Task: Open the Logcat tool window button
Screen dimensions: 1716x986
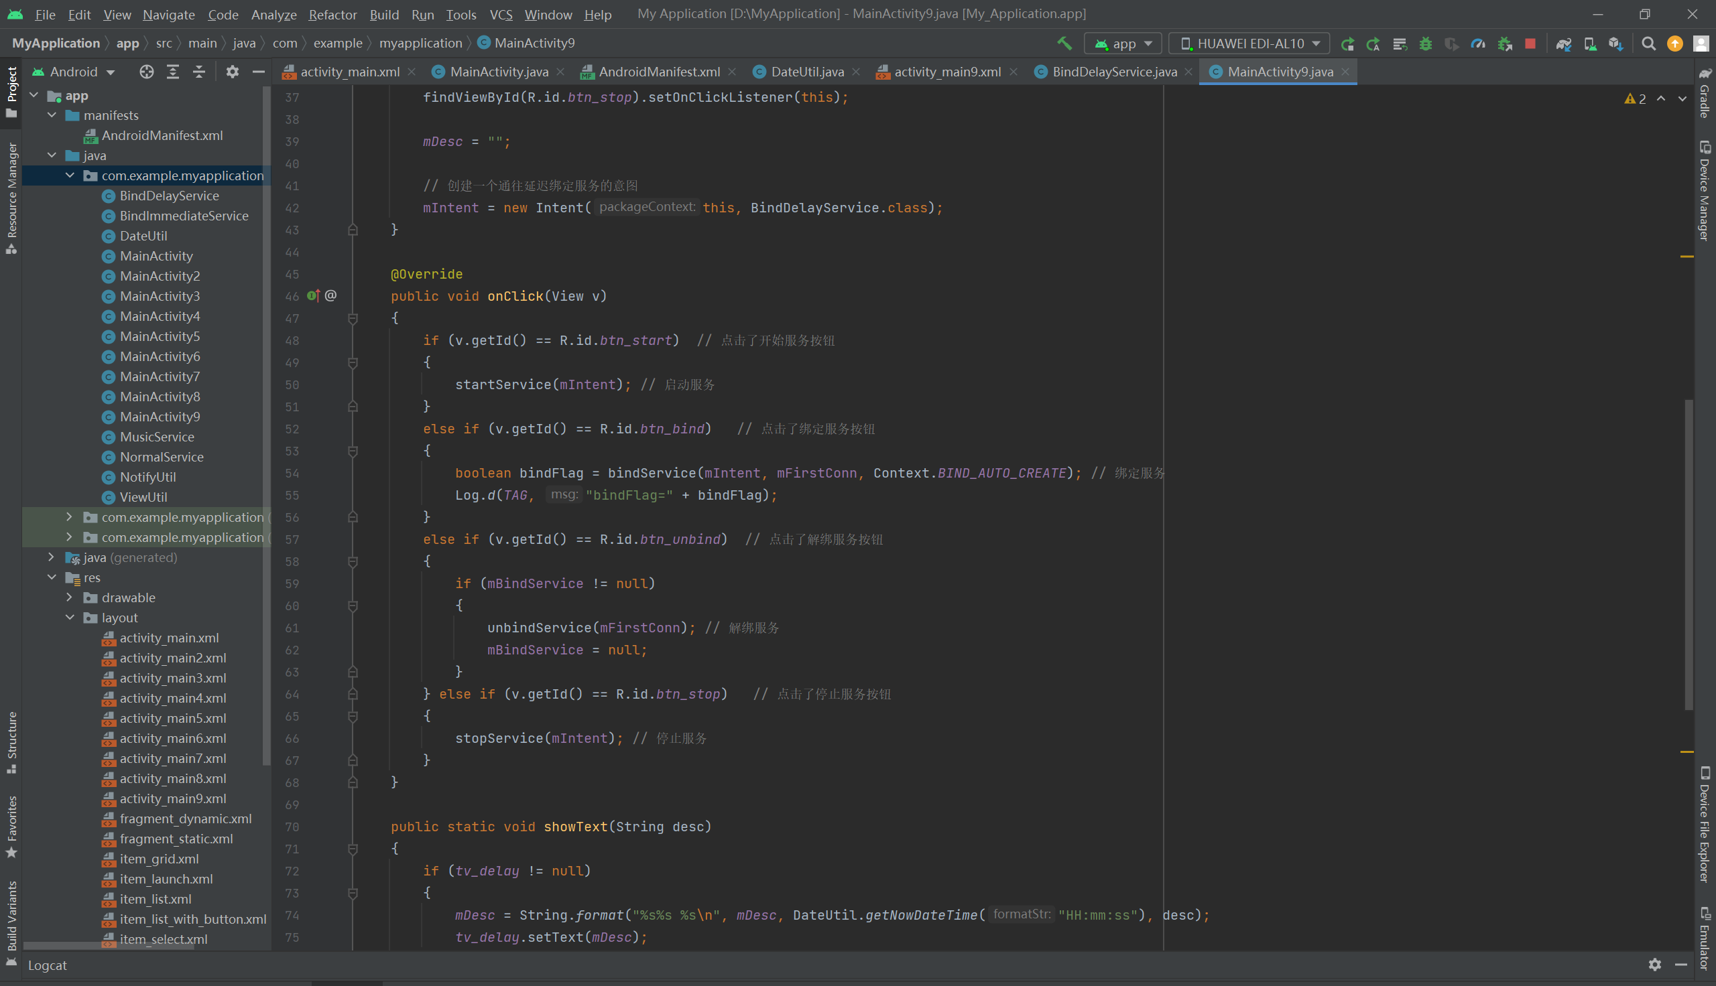Action: [48, 965]
